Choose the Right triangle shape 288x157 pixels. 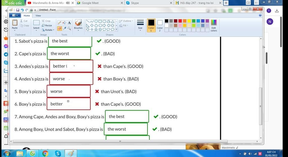[x=88, y=26]
